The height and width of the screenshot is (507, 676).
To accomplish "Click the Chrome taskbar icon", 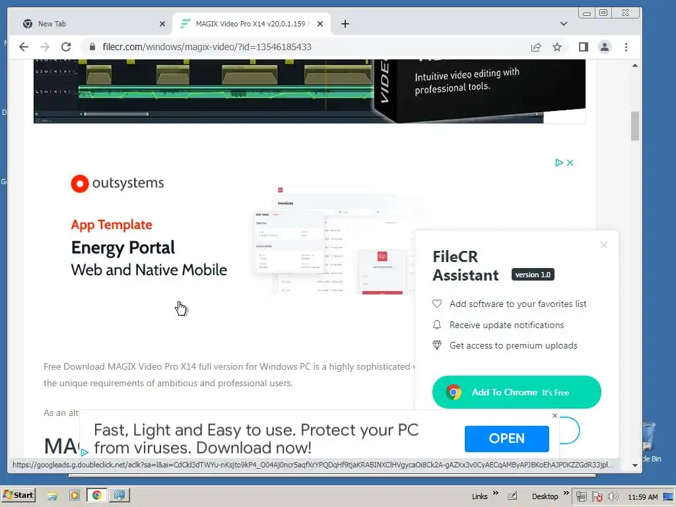I will pyautogui.click(x=96, y=495).
